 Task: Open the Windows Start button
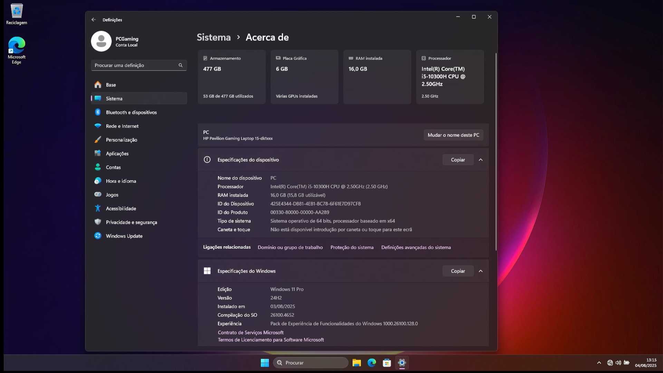pos(265,363)
